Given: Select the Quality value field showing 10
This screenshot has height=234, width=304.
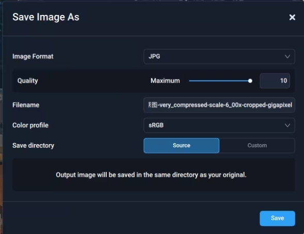Looking at the screenshot, I should point(275,81).
